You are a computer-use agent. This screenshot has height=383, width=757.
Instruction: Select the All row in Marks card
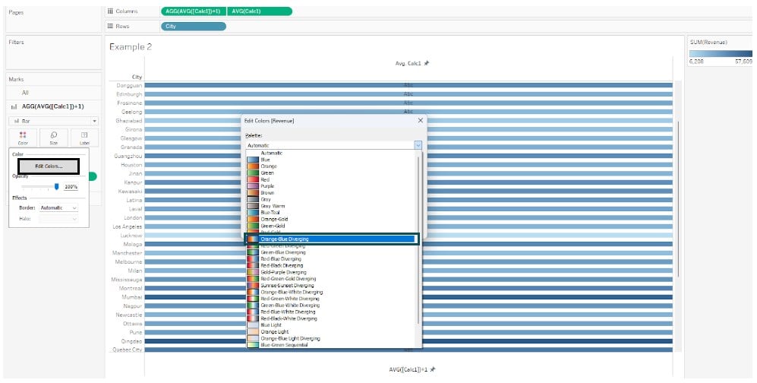pyautogui.click(x=54, y=93)
